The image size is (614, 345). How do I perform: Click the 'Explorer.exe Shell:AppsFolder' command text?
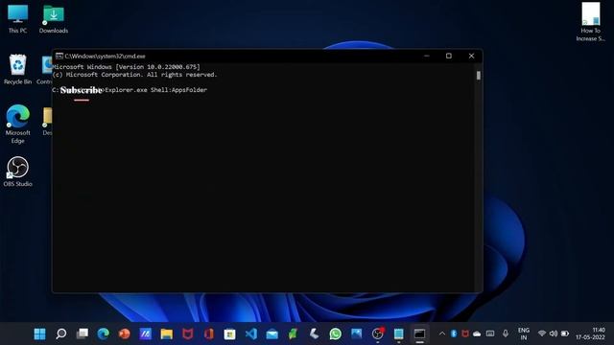point(155,90)
